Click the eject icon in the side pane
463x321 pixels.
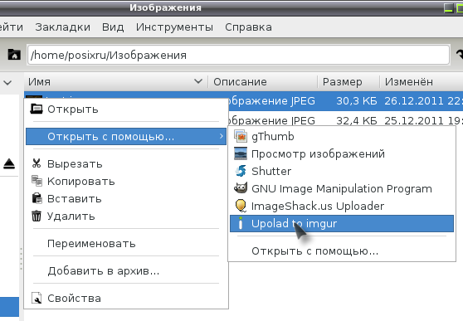pos(9,163)
